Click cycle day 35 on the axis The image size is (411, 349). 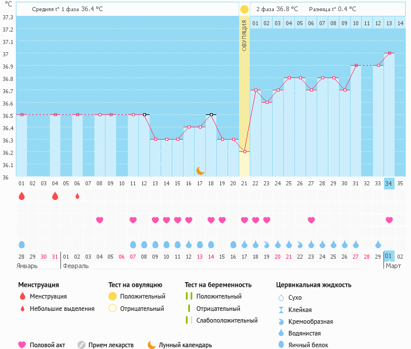click(x=400, y=183)
